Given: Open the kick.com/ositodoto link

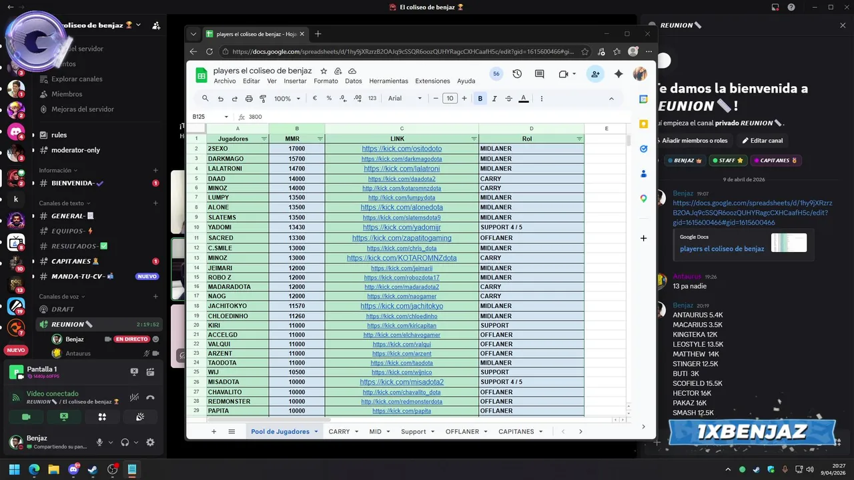Looking at the screenshot, I should (x=402, y=149).
